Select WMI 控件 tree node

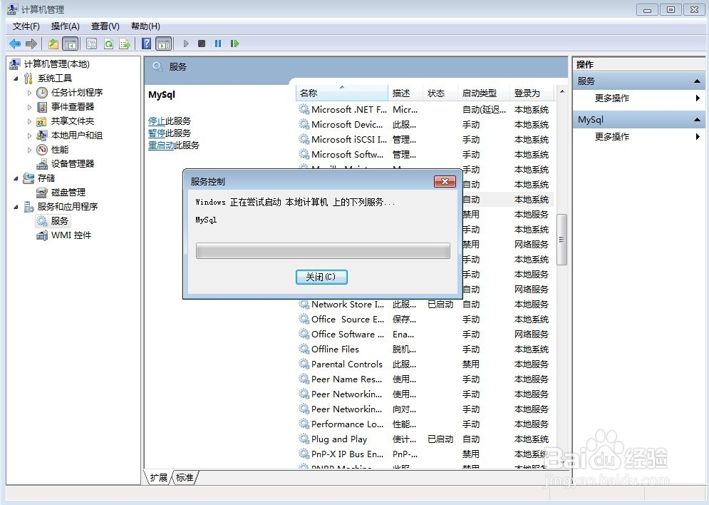click(71, 235)
